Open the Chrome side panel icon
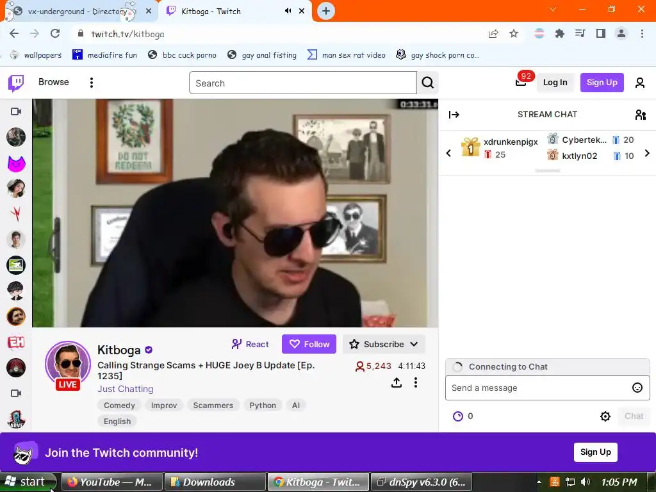 pos(601,33)
